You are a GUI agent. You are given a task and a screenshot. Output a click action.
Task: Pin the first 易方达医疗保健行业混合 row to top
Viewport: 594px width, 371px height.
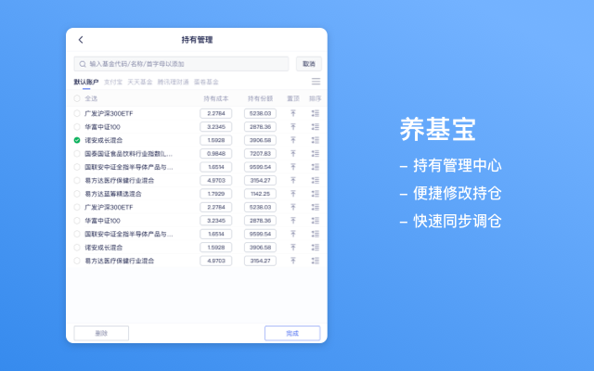pyautogui.click(x=293, y=181)
